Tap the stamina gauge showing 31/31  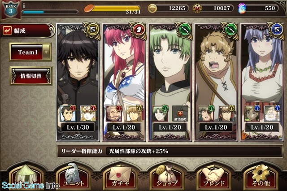click(113, 9)
